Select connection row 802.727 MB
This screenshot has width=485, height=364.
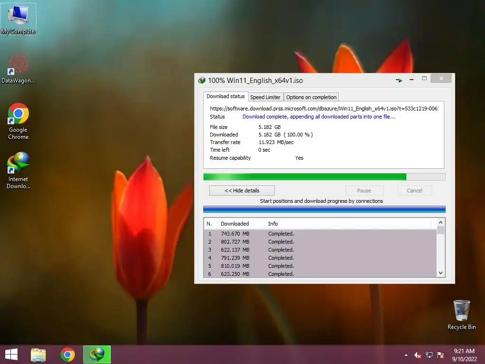tap(321, 242)
